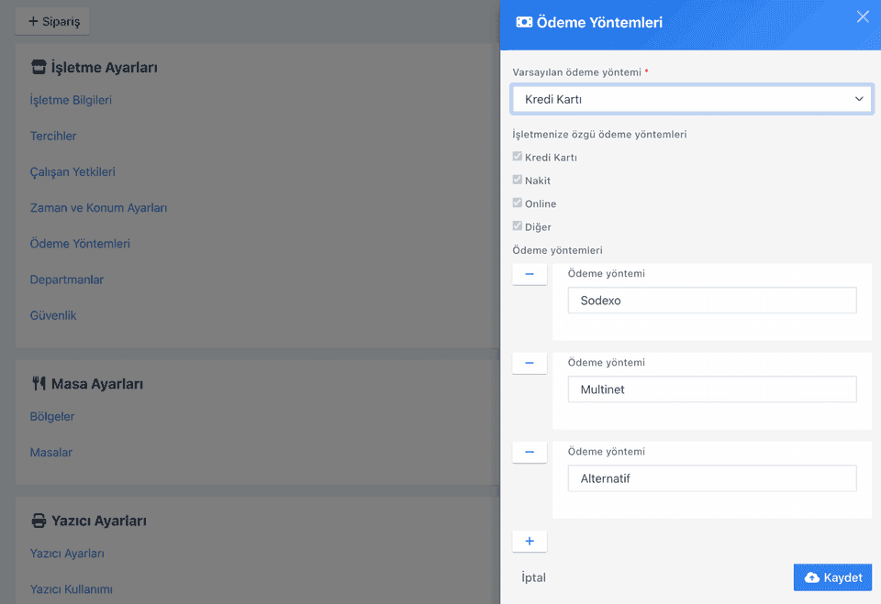Open İşletme Bilgileri link
Screen dimensions: 881x604
[71, 100]
